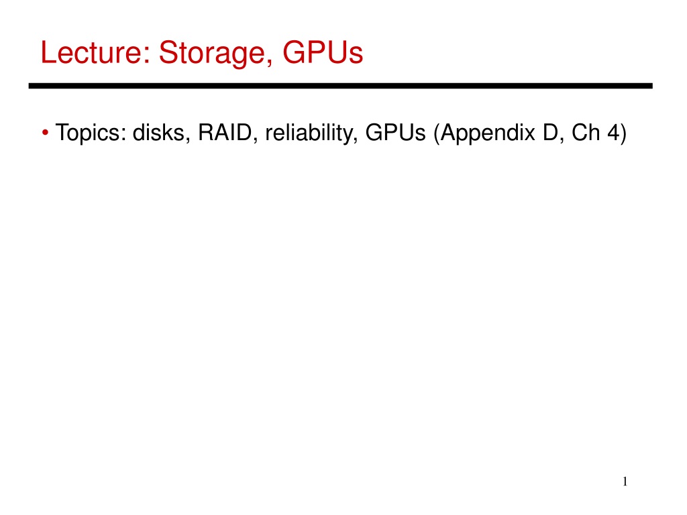Select the red bullet point before Topics
Screen dimensions: 687x515
tap(45, 132)
